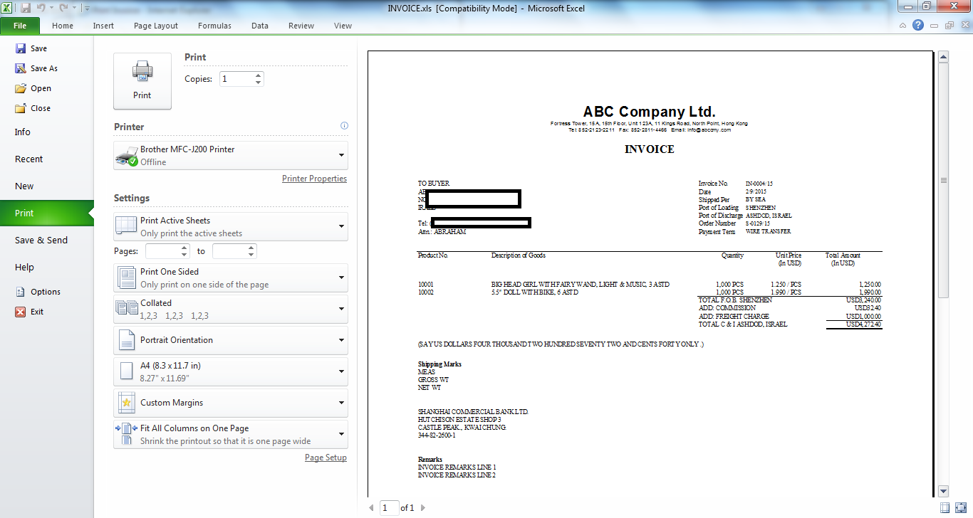The image size is (973, 518).
Task: Open the Collated dropdown
Action: tap(231, 309)
